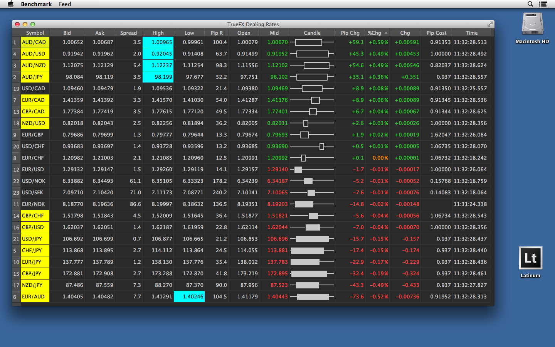This screenshot has width=555, height=347.
Task: Click the Pip Chg column header
Action: (350, 33)
